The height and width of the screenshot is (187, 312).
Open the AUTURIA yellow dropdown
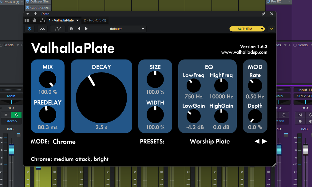click(247, 29)
